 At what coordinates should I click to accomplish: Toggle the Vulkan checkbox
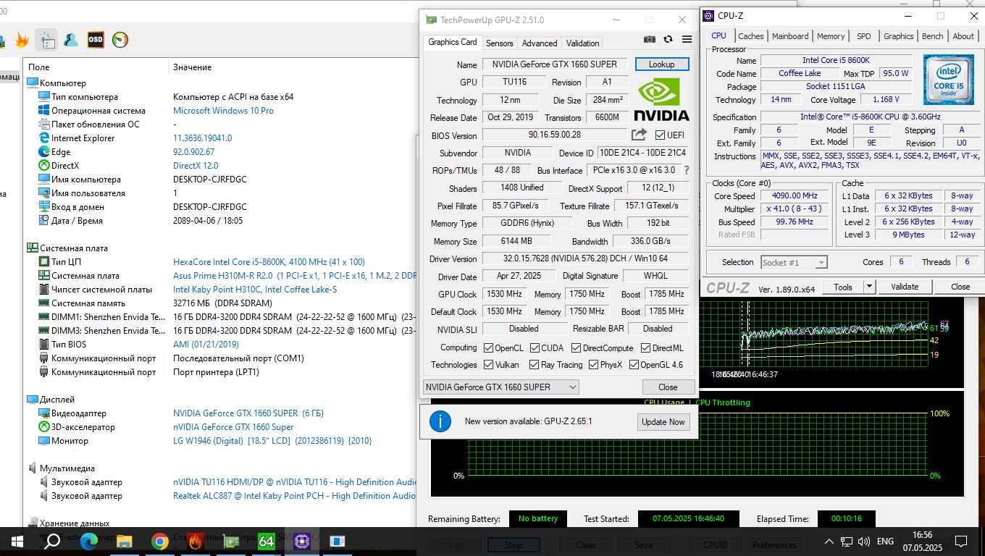coord(488,365)
